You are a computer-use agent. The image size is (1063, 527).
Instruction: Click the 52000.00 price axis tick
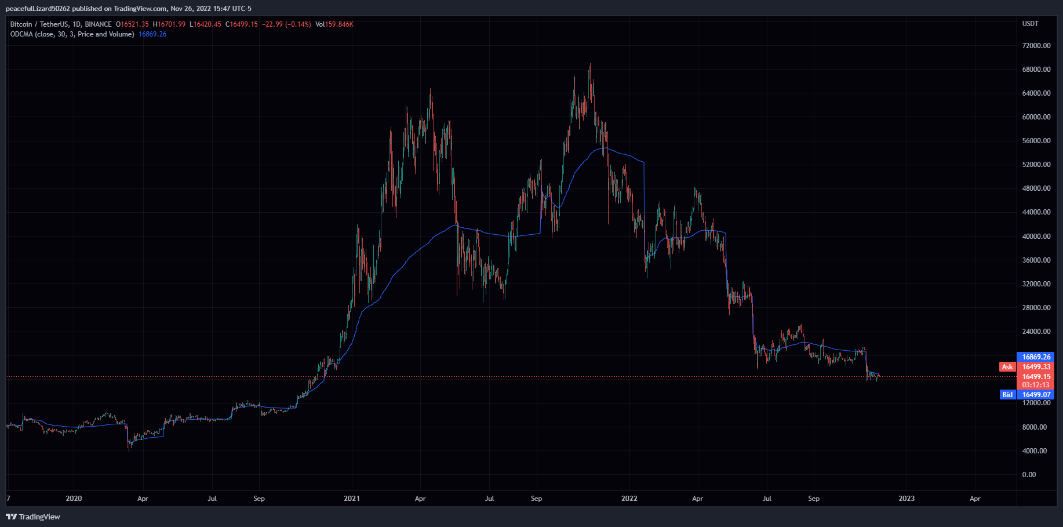coord(1036,165)
